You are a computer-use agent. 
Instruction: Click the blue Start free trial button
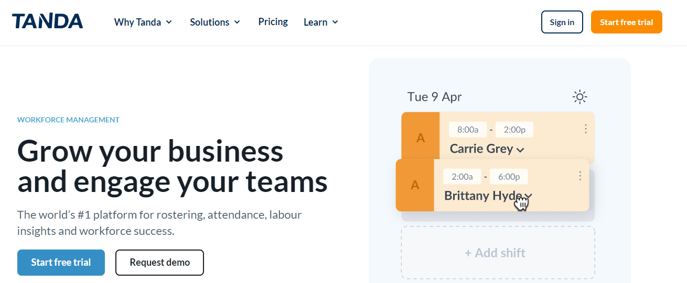(61, 263)
